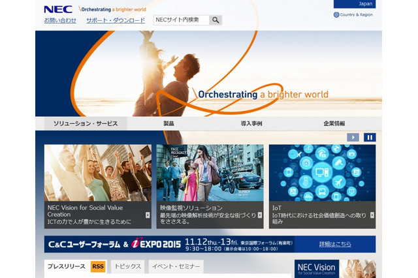Click the arrow icon on NEC Vision card
Image resolution: width=418 pixels, height=278 pixels.
point(148,215)
